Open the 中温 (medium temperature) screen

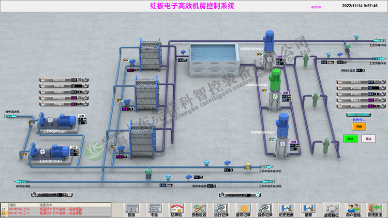[154, 209]
